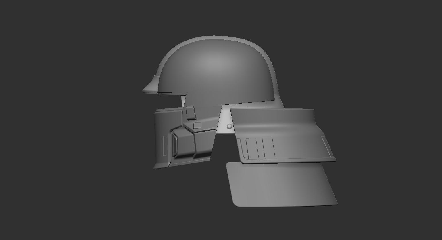Click the small rectangular clip above cheek plate
The image size is (442, 240).
pyautogui.click(x=191, y=113)
